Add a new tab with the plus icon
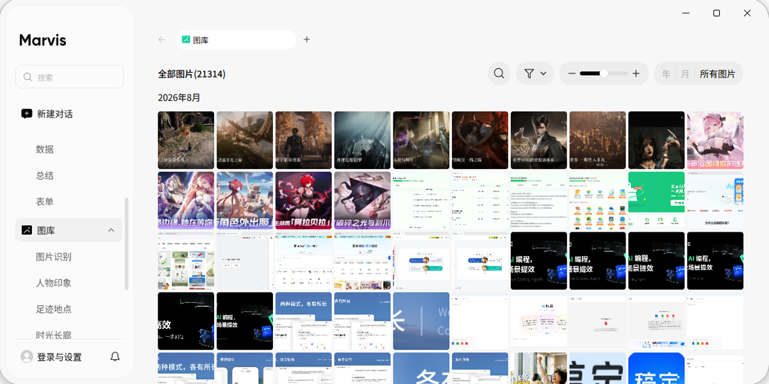The height and width of the screenshot is (384, 769). tap(306, 40)
